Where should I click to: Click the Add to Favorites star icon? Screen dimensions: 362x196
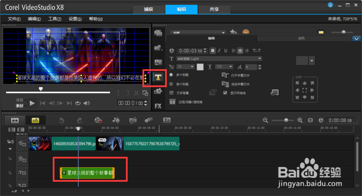(233, 32)
